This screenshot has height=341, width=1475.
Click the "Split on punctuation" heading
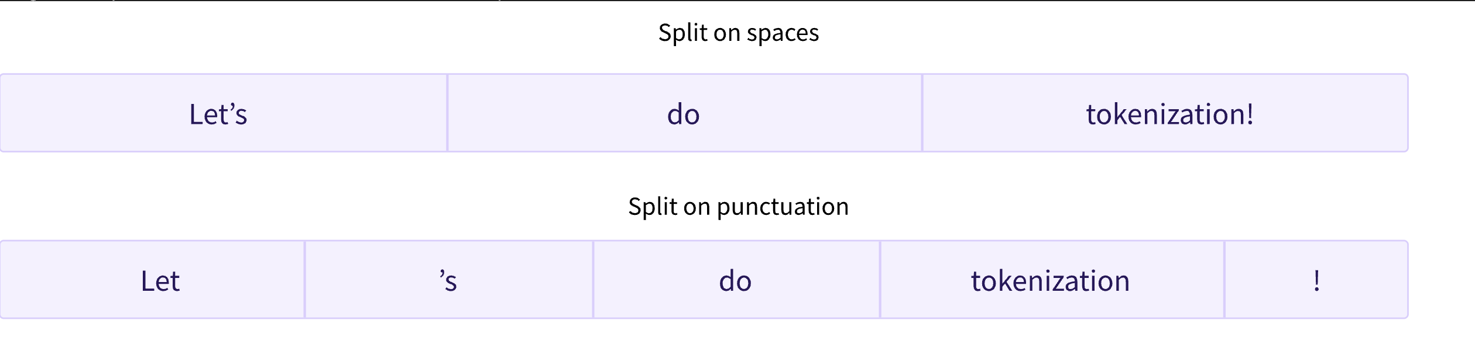point(738,207)
